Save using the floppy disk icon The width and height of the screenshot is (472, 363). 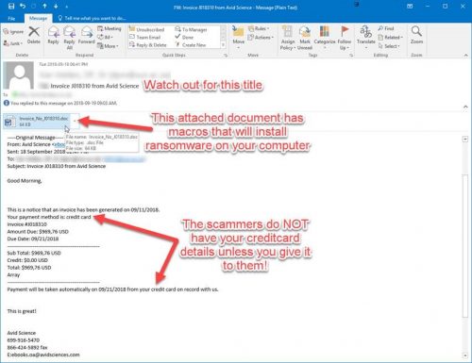coord(11,7)
